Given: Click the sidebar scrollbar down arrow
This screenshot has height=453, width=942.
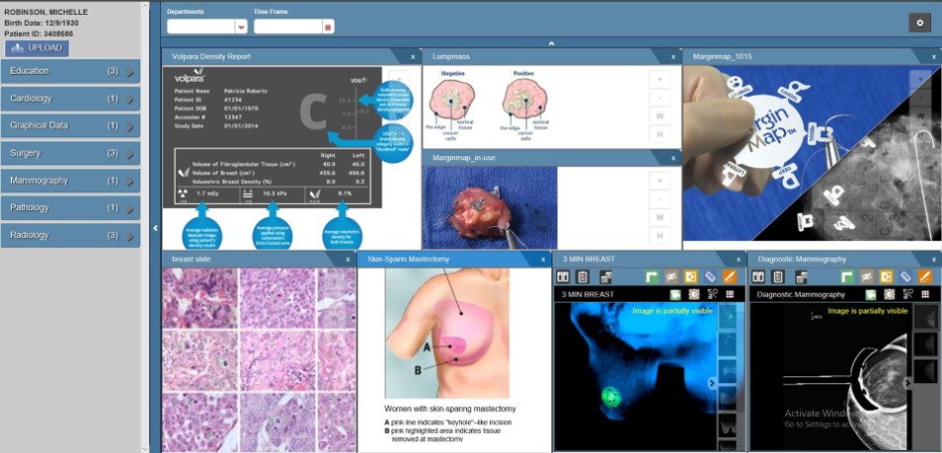Looking at the screenshot, I should [145, 448].
